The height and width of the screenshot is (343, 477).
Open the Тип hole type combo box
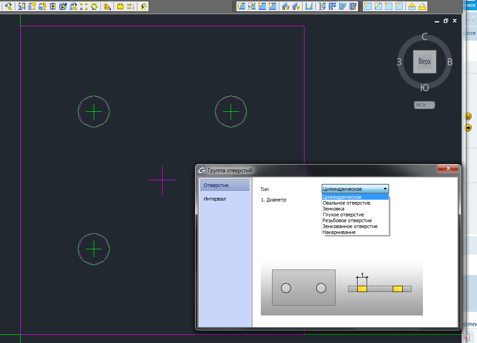pyautogui.click(x=355, y=189)
